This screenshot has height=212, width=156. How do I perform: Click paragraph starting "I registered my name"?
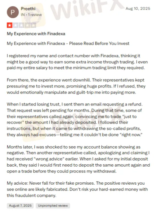click(x=77, y=62)
